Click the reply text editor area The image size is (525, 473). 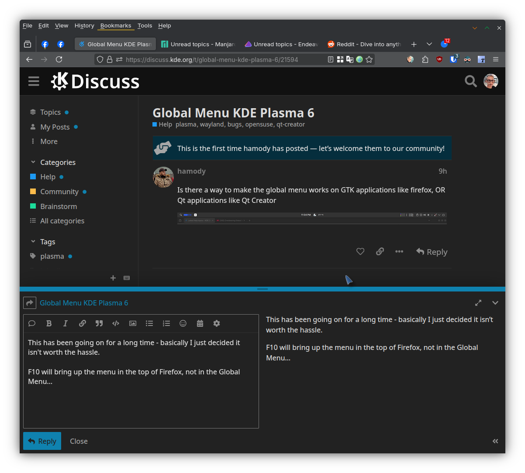click(141, 380)
